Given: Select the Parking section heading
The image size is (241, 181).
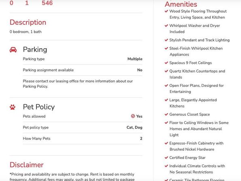Looking at the screenshot, I should coord(35,50).
